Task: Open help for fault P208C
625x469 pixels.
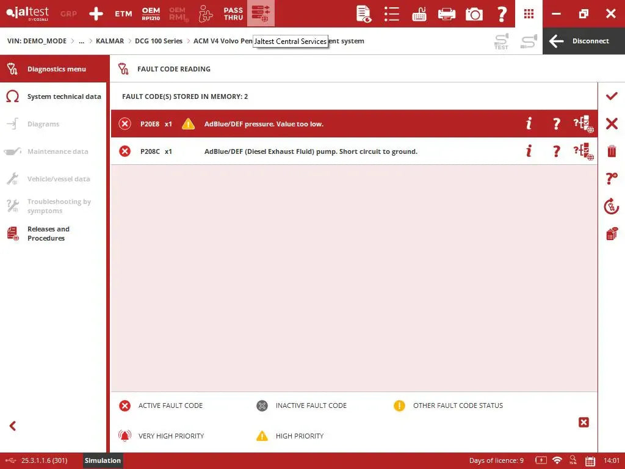Action: [556, 151]
